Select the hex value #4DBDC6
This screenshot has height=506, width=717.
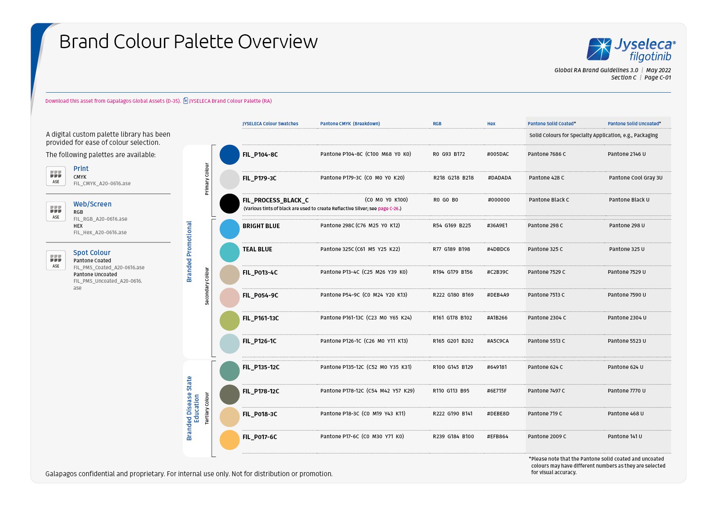[498, 249]
